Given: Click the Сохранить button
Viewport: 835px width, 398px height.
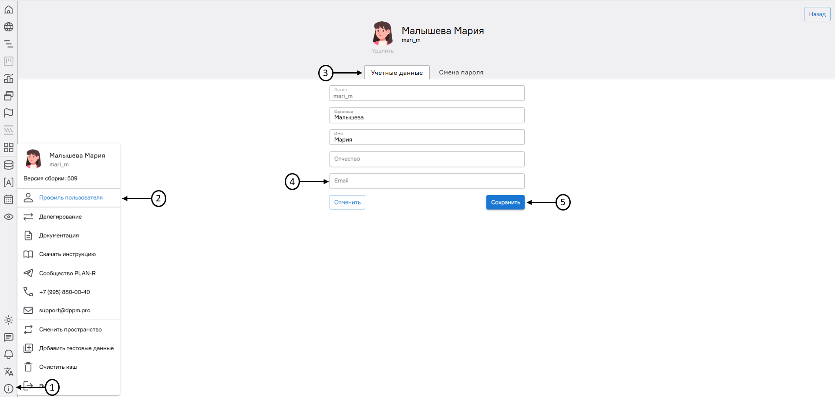Looking at the screenshot, I should [x=505, y=202].
